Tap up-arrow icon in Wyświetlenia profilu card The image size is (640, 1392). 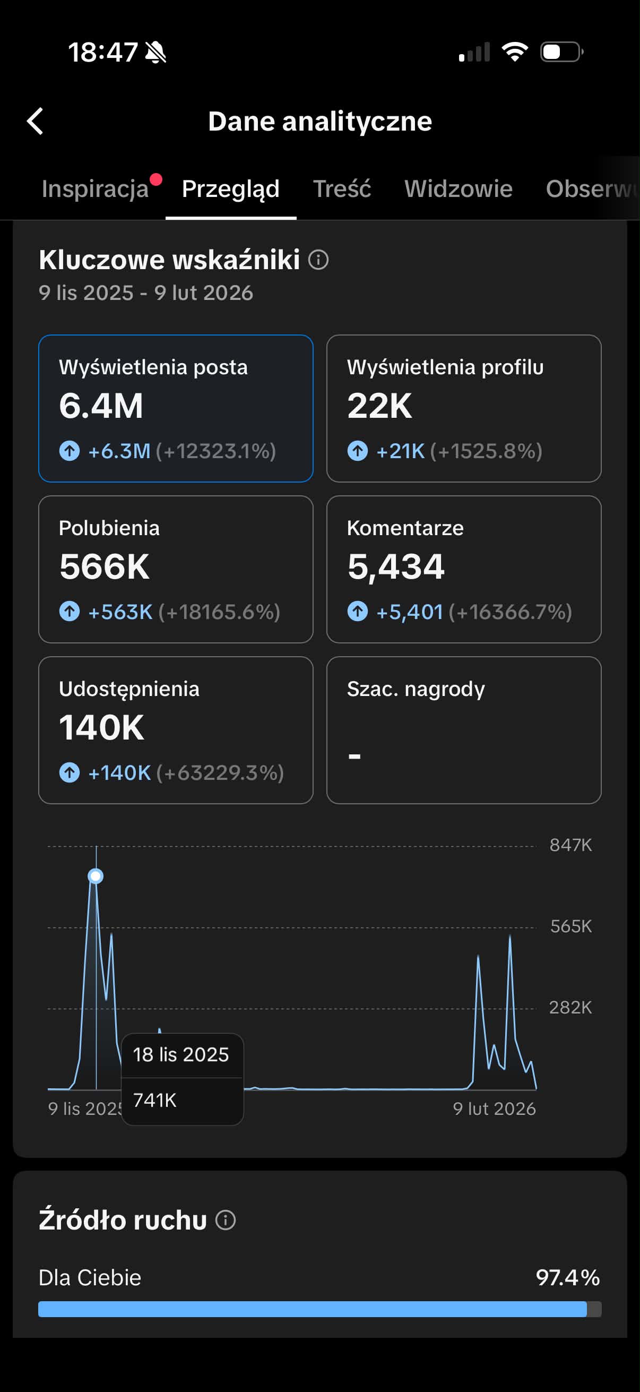point(358,451)
